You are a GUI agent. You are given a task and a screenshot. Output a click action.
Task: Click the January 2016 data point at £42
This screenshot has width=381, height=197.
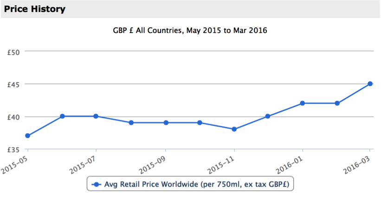pos(303,103)
